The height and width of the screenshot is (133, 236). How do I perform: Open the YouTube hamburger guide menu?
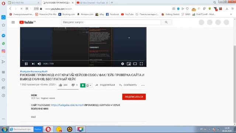tap(13, 22)
